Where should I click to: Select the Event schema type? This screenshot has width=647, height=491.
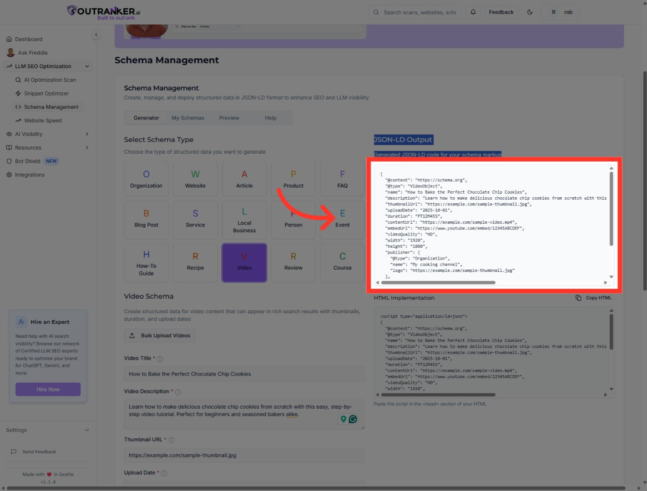click(342, 220)
